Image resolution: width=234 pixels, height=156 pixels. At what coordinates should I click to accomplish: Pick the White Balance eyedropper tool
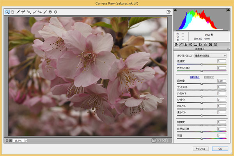[x=19, y=12]
